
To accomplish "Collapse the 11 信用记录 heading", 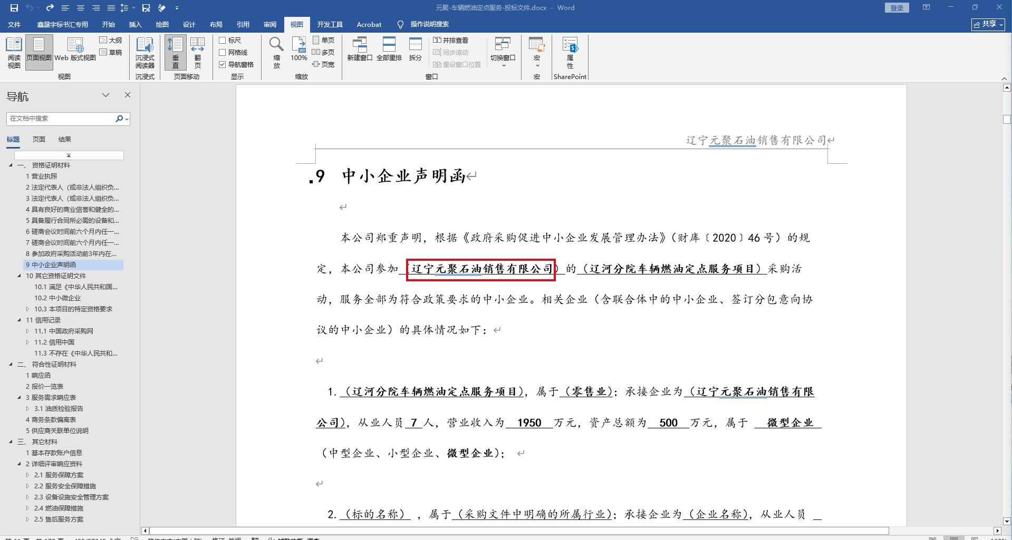I will click(20, 320).
